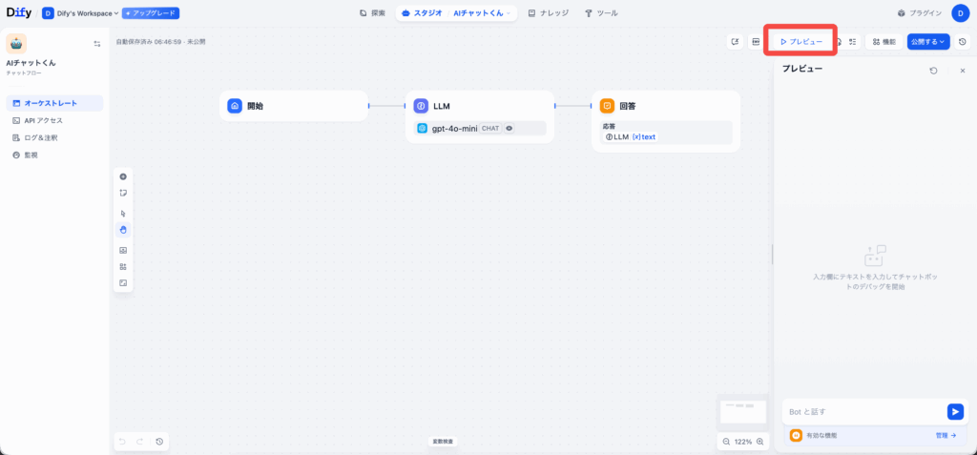
Task: Click the send message arrow button
Action: click(954, 411)
